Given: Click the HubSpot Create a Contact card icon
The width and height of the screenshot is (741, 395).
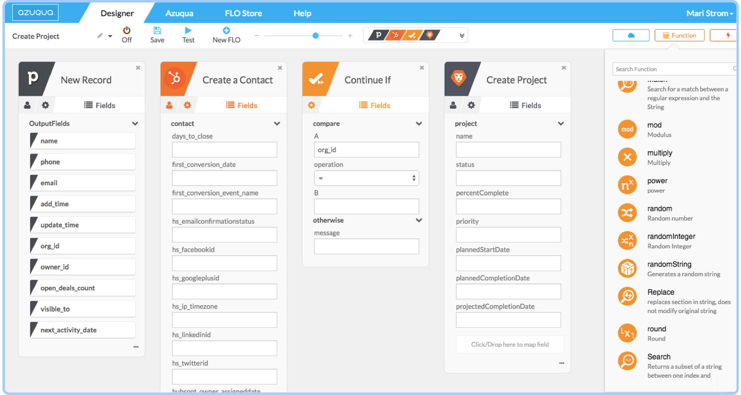Looking at the screenshot, I should 174,79.
